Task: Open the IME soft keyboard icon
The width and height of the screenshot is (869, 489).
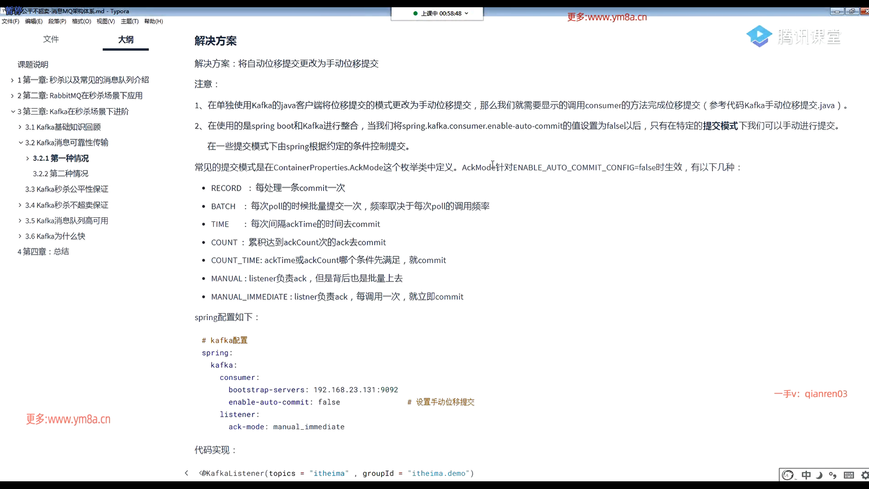Action: [x=849, y=475]
